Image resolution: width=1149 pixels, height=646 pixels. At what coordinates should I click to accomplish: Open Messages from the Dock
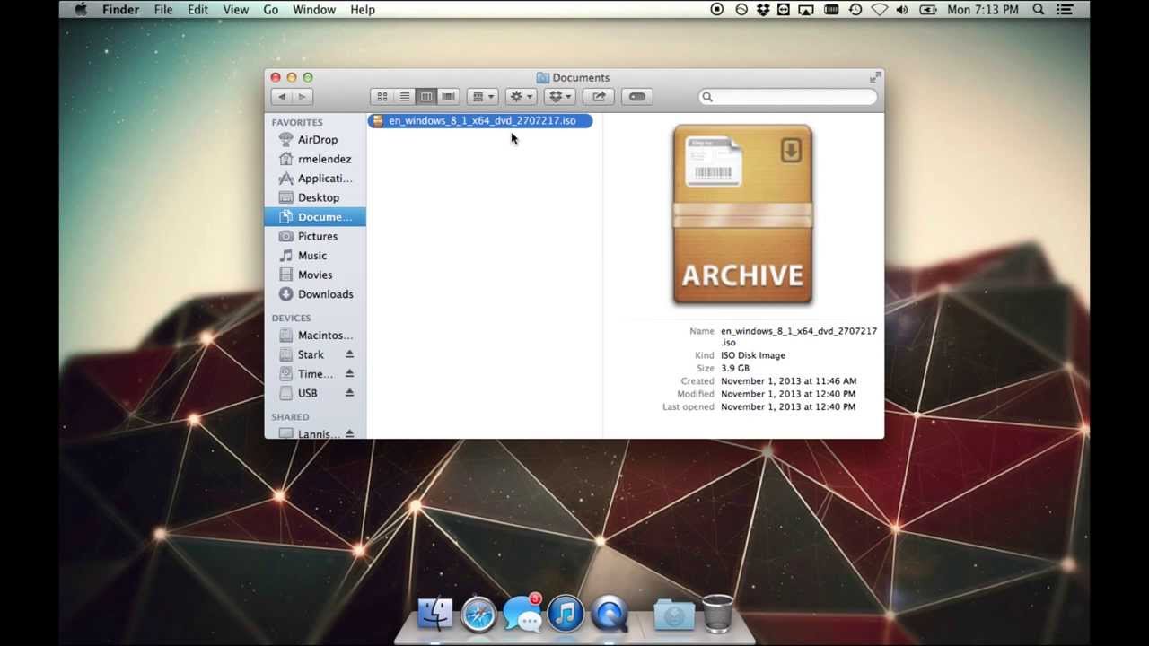tap(522, 615)
